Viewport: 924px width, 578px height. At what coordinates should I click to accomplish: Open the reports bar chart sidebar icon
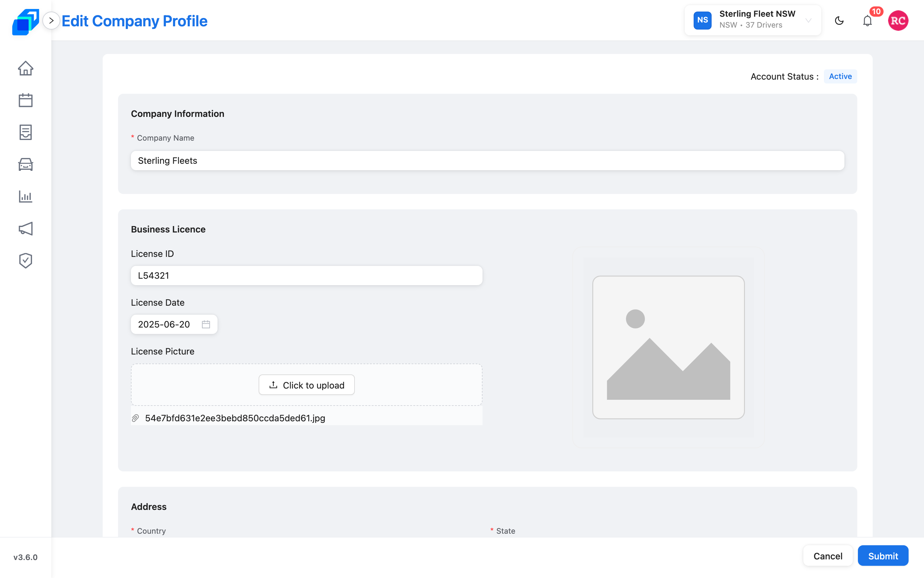(26, 197)
